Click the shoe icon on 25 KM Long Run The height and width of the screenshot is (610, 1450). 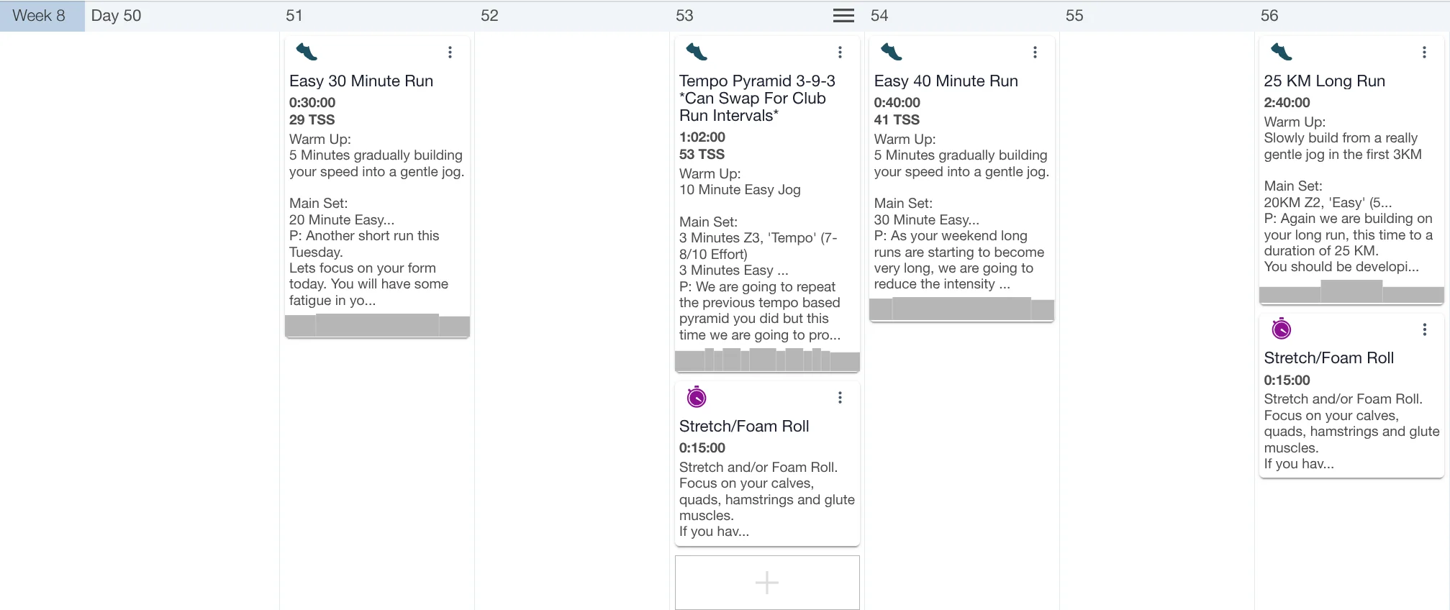[1282, 52]
